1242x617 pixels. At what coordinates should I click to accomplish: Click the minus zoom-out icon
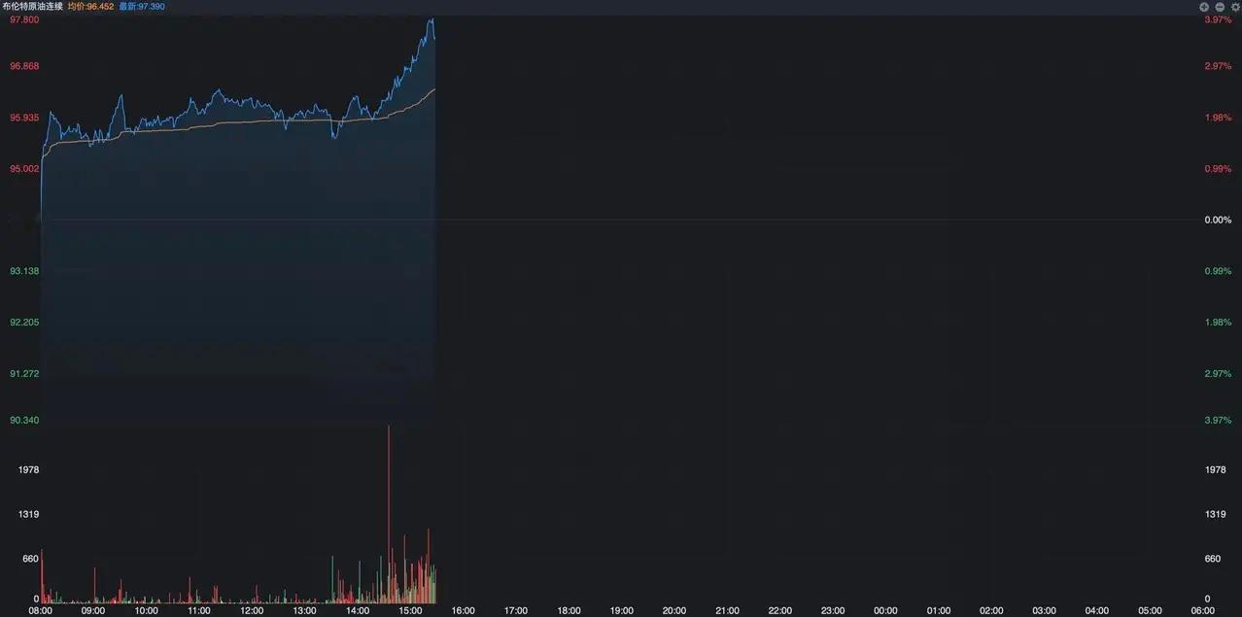[1220, 6]
